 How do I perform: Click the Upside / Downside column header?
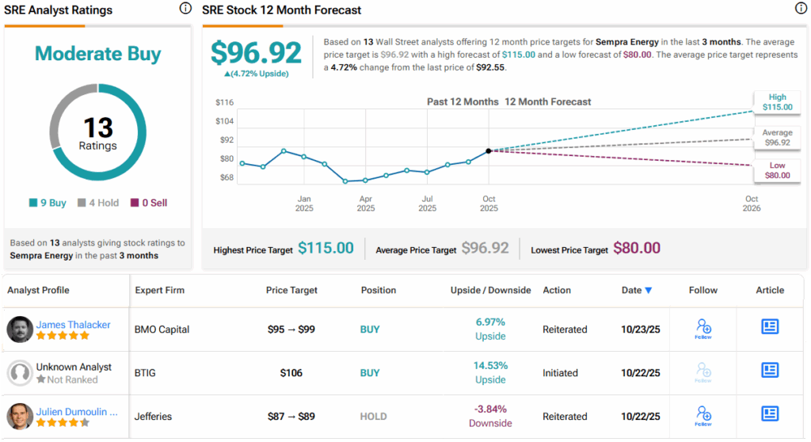490,291
